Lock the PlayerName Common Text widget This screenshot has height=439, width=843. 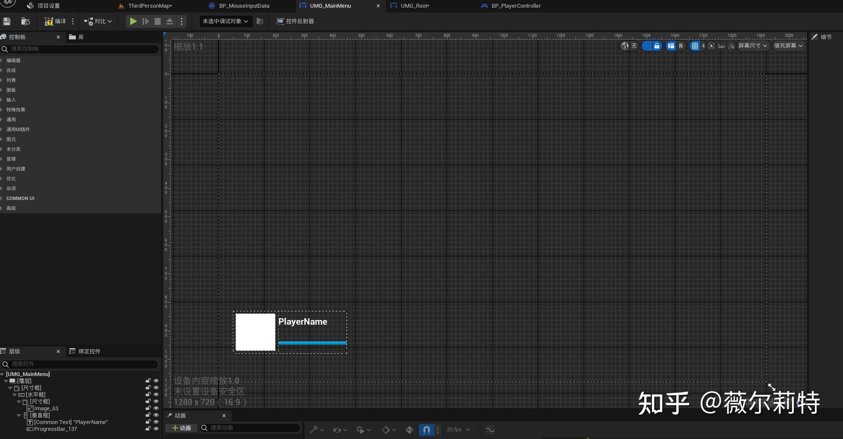tap(148, 422)
